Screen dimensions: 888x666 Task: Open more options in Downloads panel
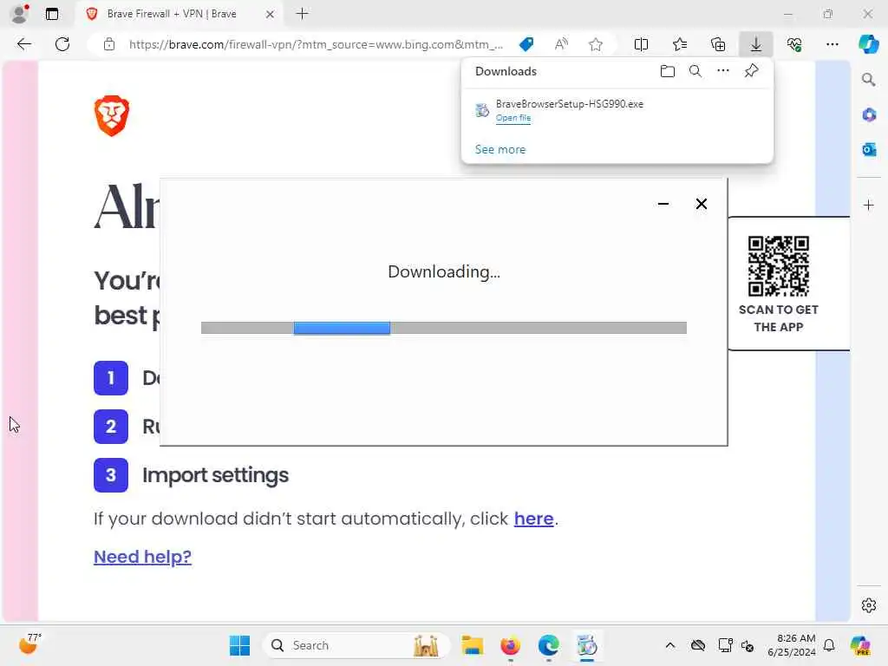pos(723,71)
